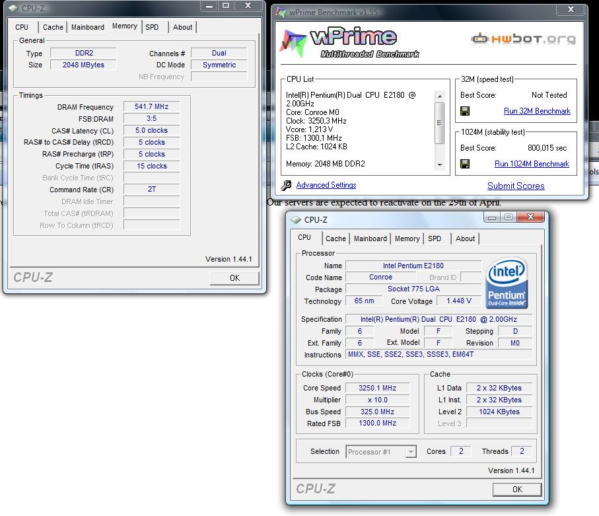
Task: Click the DC Mode value Symmetric
Action: point(219,65)
